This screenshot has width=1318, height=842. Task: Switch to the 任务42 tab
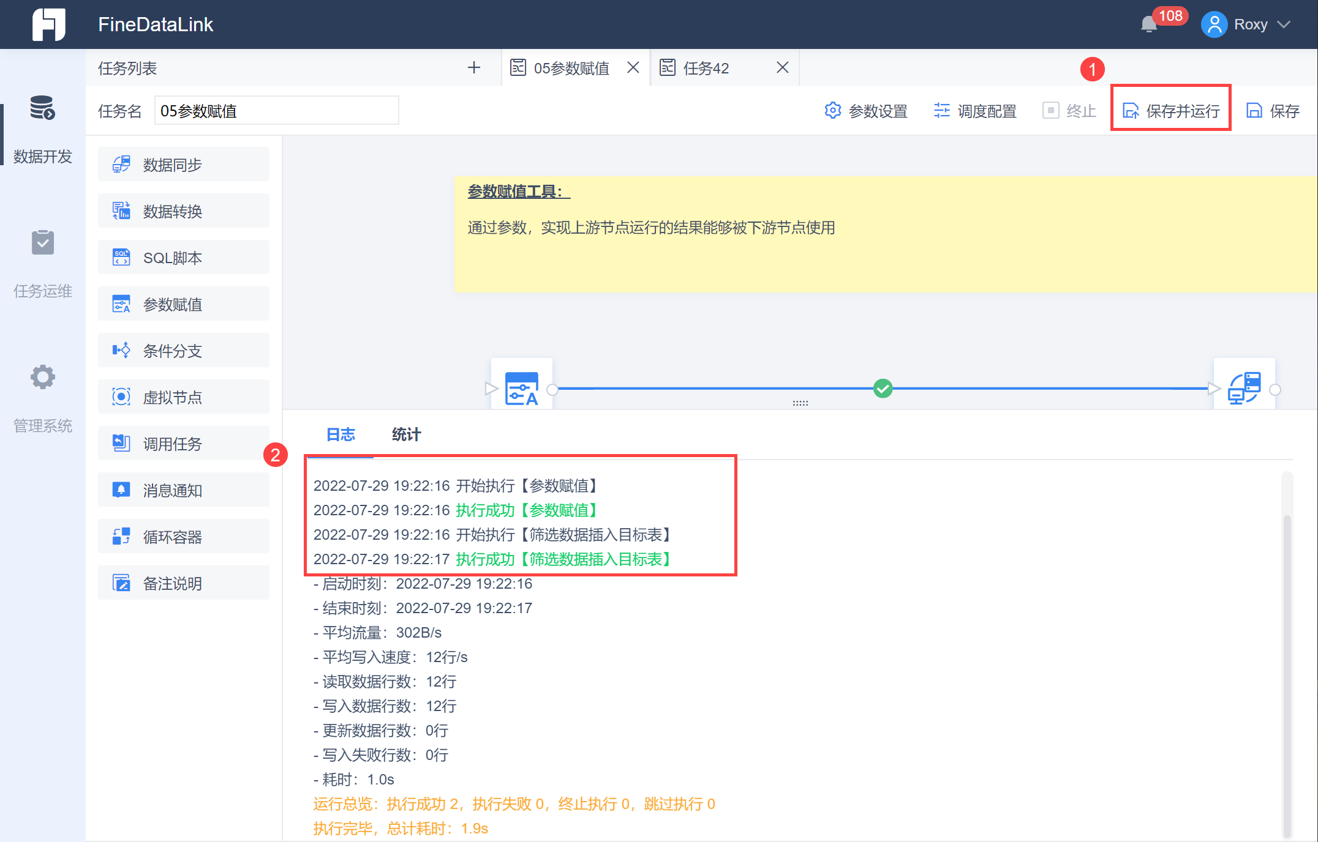pos(706,68)
